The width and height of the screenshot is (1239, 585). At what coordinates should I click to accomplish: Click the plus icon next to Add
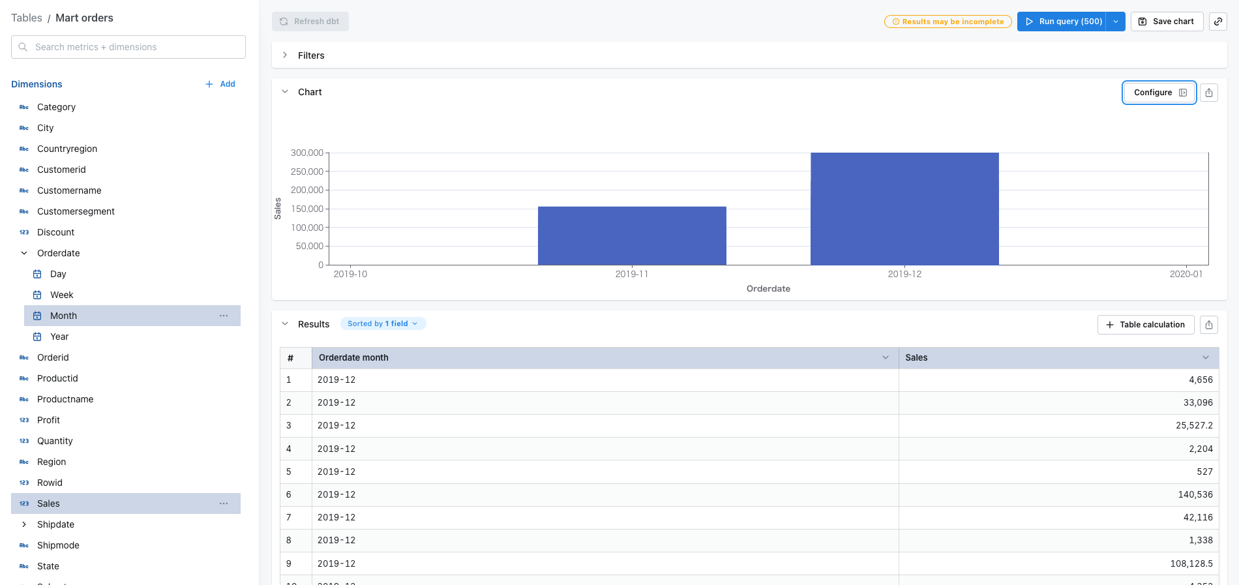[209, 84]
